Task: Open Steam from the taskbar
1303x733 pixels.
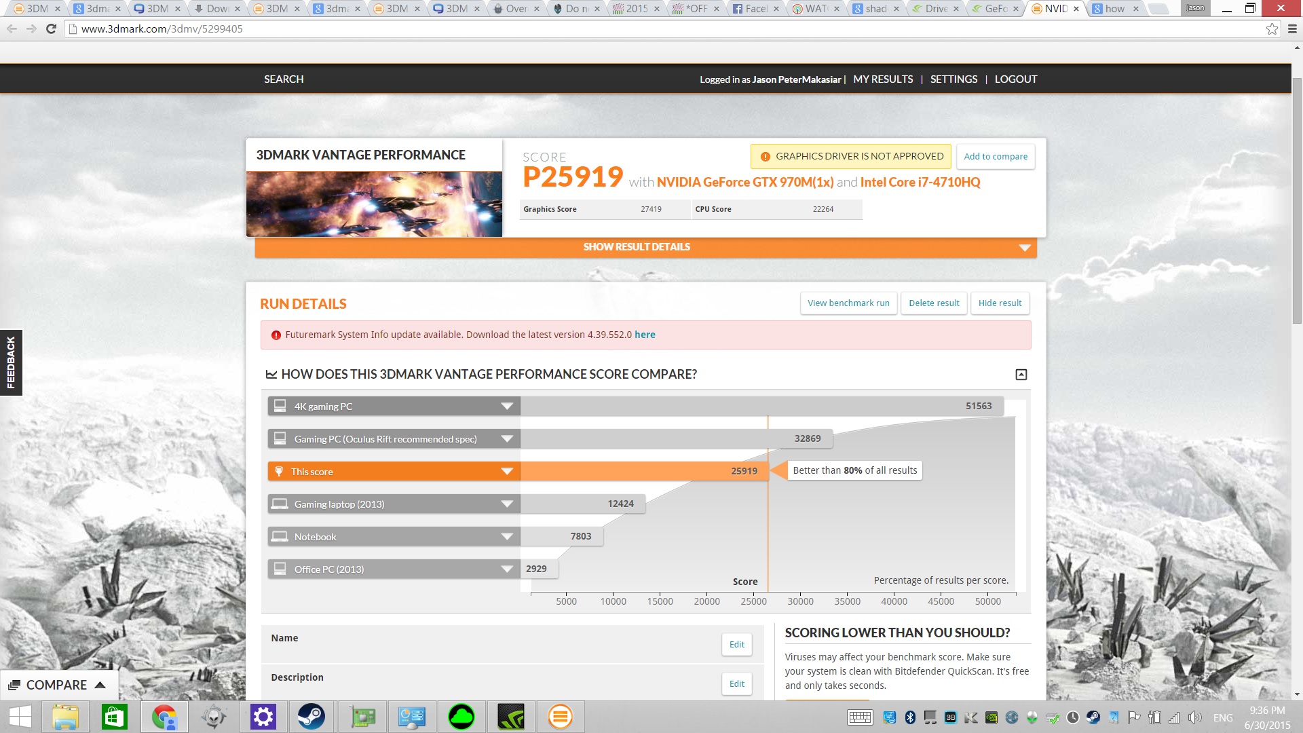Action: pyautogui.click(x=311, y=717)
